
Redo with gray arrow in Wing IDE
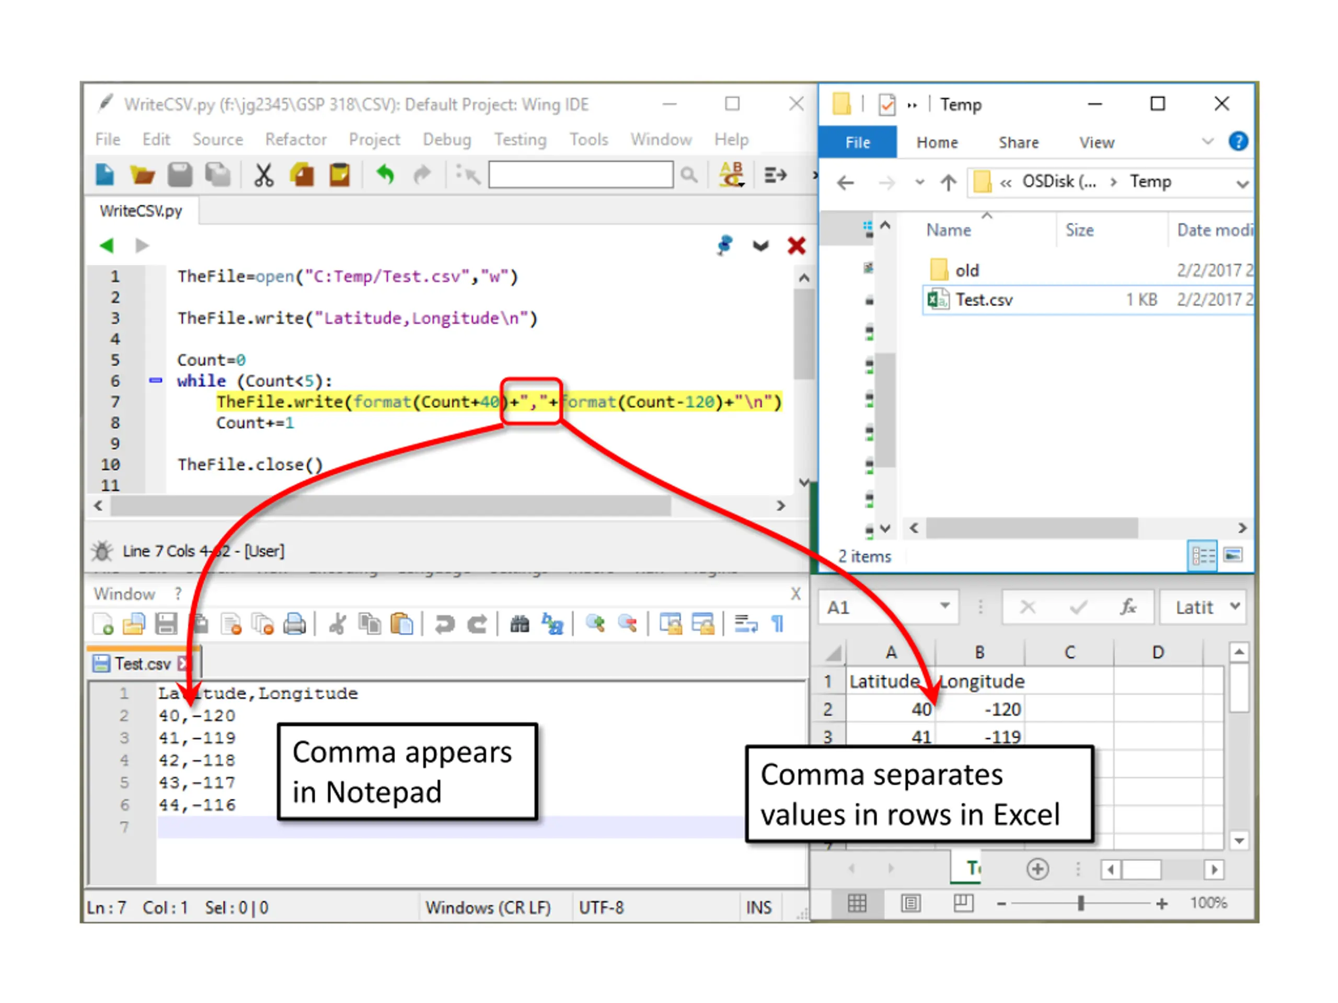coord(422,174)
